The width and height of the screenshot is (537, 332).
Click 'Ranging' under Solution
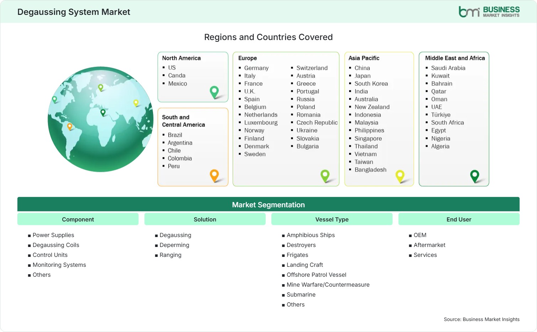click(x=170, y=255)
